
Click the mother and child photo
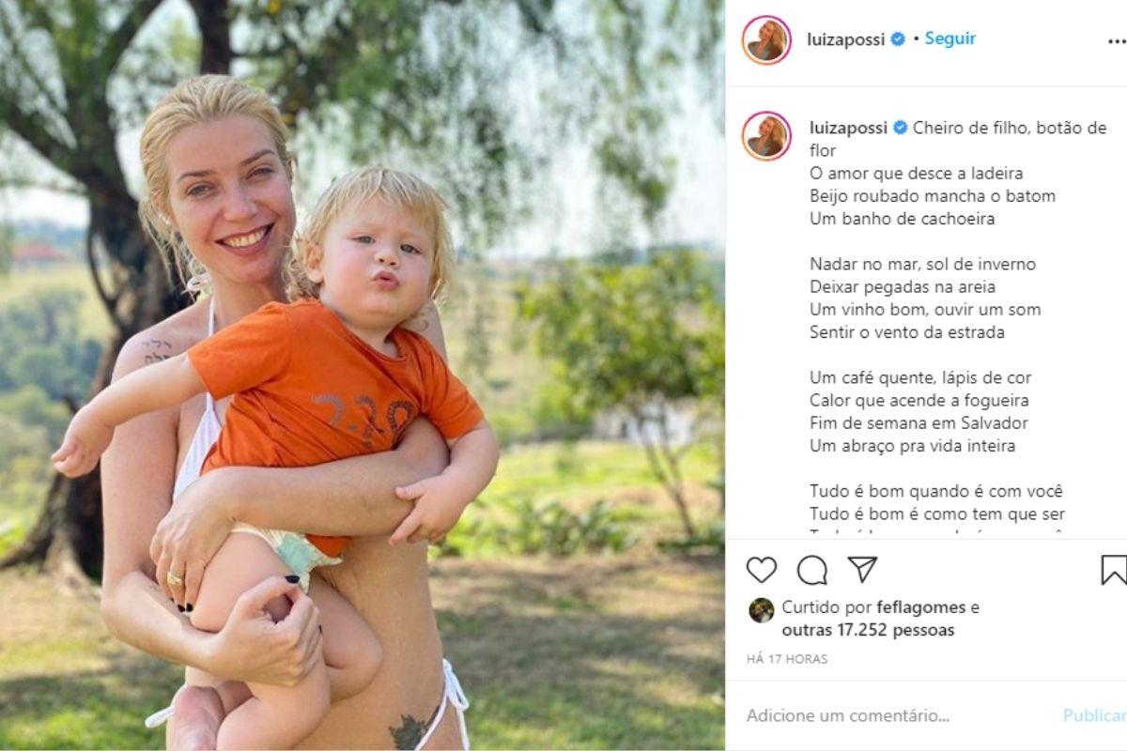click(x=363, y=375)
